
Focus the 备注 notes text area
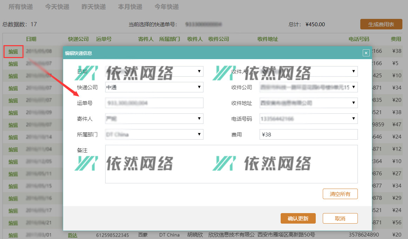[231, 164]
